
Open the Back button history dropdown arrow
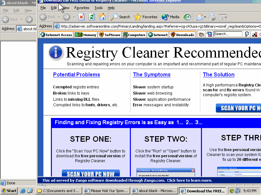tap(59, 17)
